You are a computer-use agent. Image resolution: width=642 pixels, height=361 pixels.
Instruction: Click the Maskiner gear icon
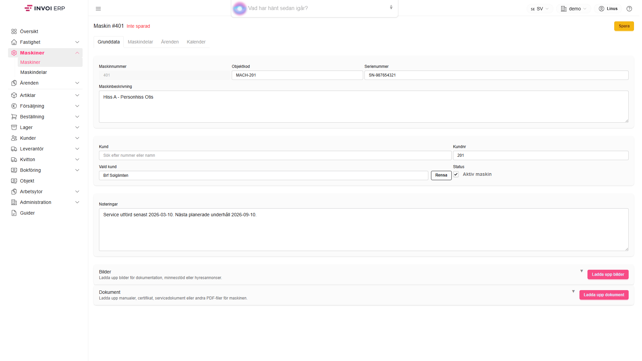[x=14, y=53]
